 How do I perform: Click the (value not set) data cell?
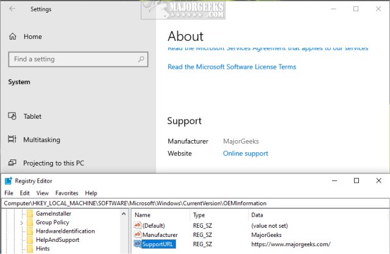[269, 225]
